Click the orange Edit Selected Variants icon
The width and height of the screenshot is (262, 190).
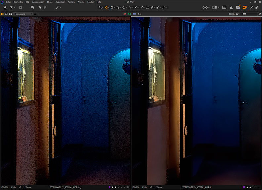point(245,7)
